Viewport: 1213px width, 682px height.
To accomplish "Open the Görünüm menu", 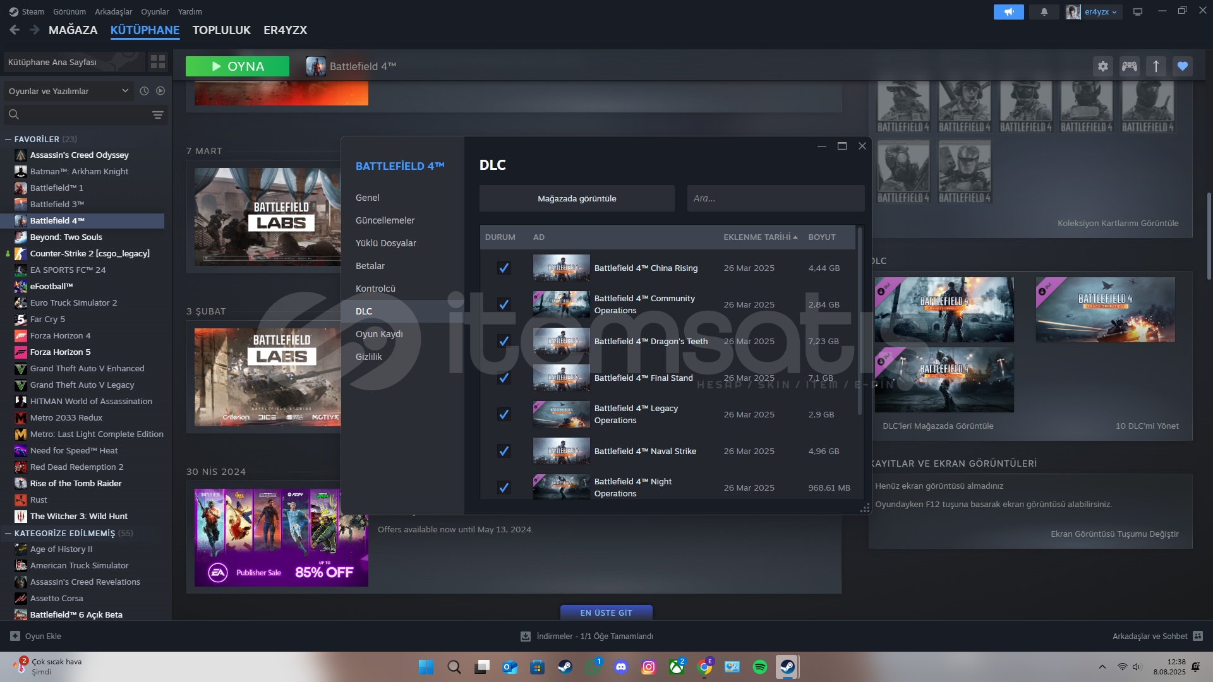I will (x=69, y=11).
